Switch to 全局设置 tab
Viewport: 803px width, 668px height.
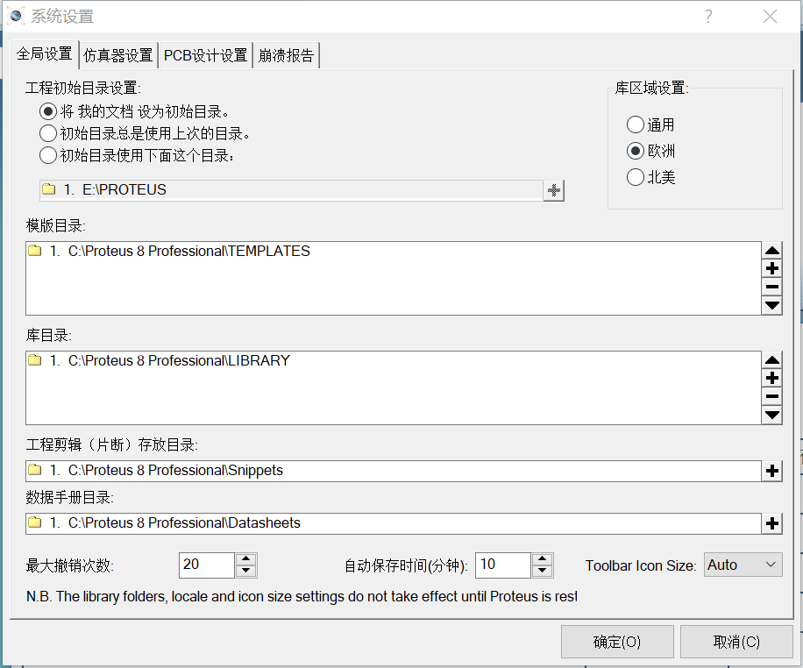point(44,53)
